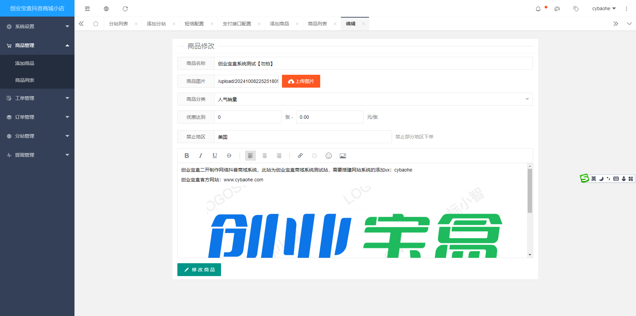Switch to the 分站列表 tab

coord(118,24)
